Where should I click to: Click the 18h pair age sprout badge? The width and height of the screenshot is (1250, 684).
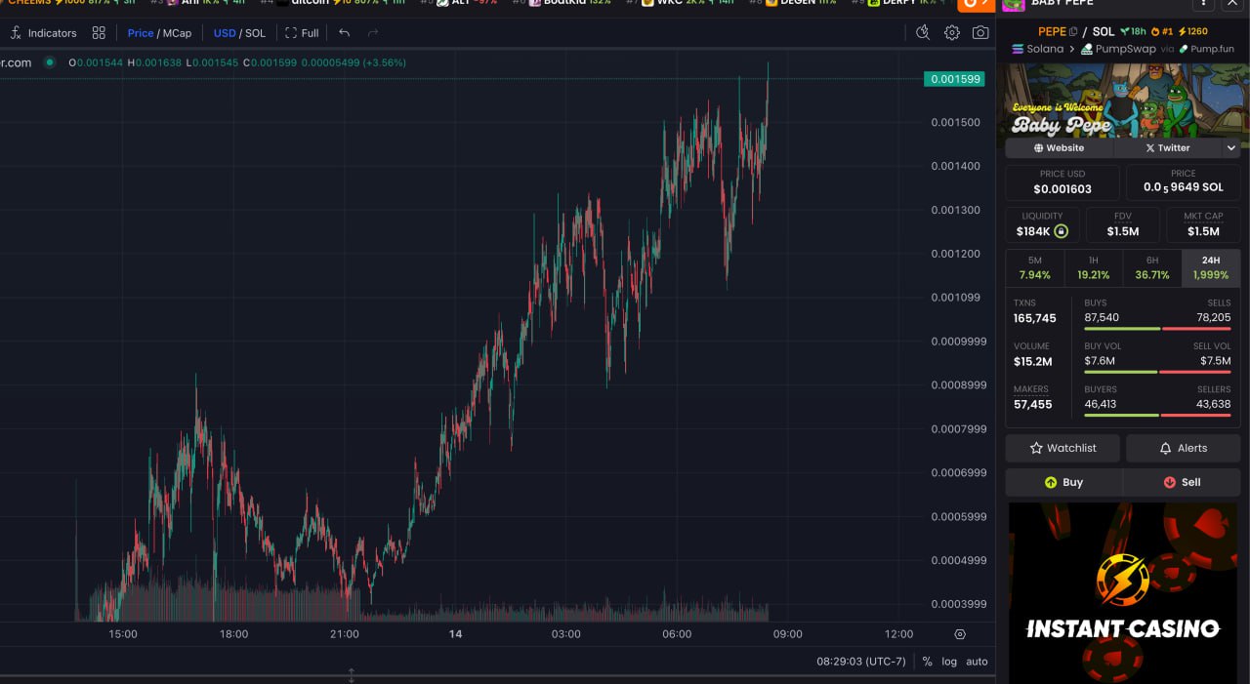pyautogui.click(x=1133, y=31)
